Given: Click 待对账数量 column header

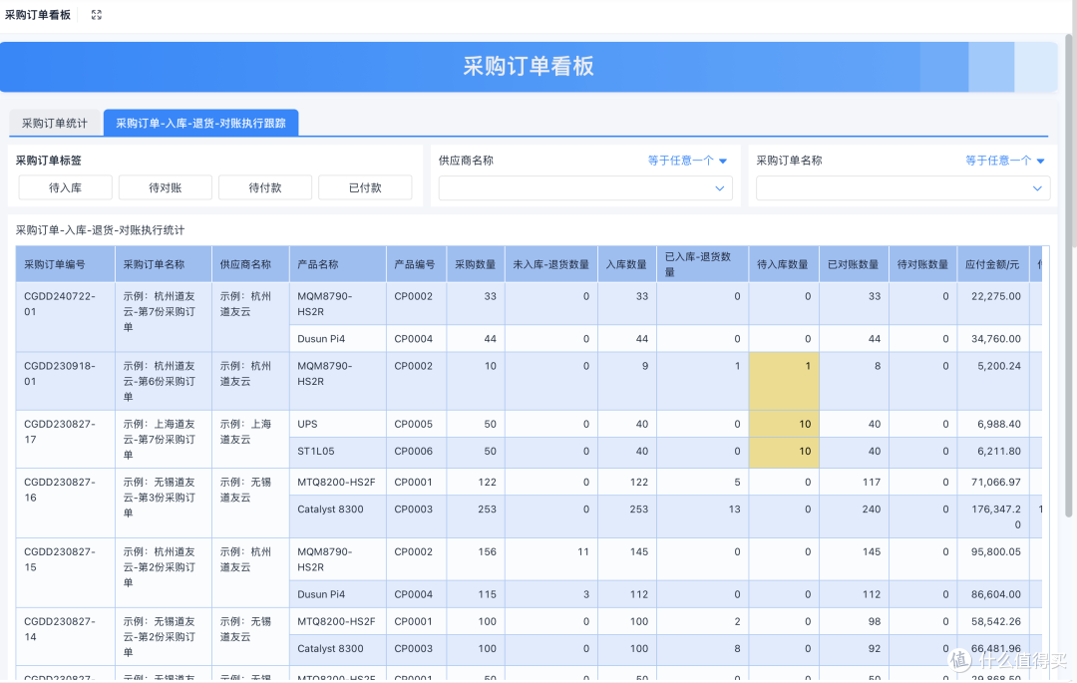Looking at the screenshot, I should click(923, 264).
